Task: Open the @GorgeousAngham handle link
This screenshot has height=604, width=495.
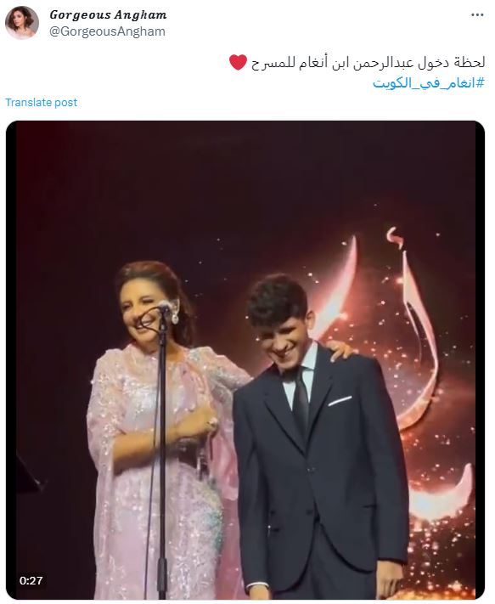Action: (x=107, y=31)
